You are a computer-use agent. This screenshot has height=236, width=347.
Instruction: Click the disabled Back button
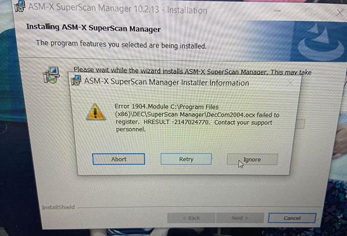pos(191,218)
